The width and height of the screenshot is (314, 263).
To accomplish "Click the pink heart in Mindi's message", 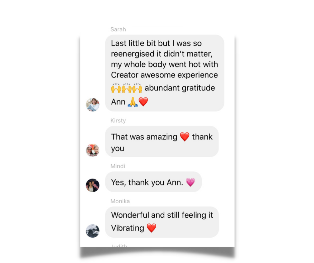I will 190,182.
